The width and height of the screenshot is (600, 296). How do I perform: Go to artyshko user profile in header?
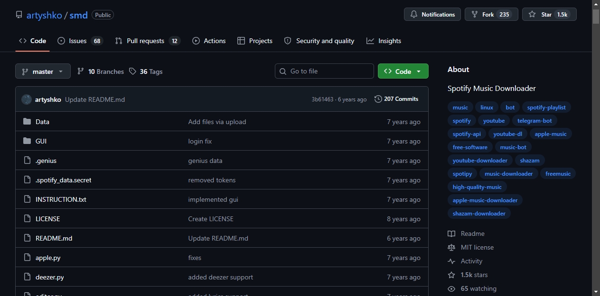pyautogui.click(x=44, y=15)
